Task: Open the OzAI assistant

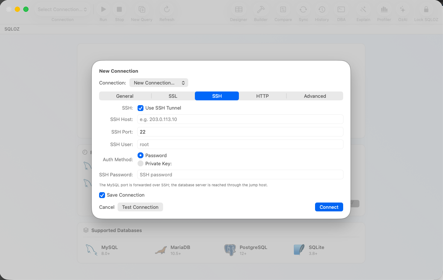Action: [x=403, y=10]
